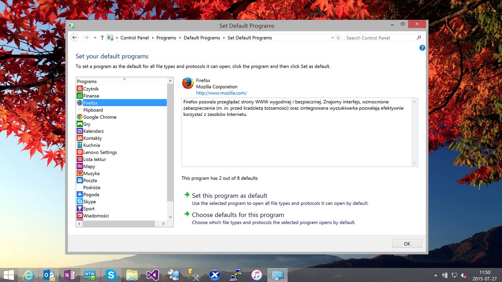Open the help question mark icon
This screenshot has width=502, height=282.
[x=422, y=48]
